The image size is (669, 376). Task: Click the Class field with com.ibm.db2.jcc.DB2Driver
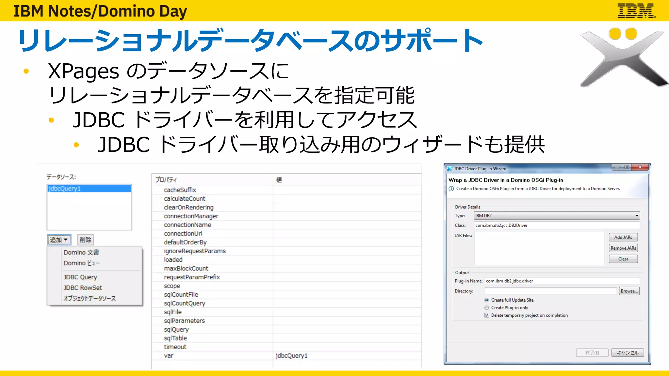pos(557,226)
